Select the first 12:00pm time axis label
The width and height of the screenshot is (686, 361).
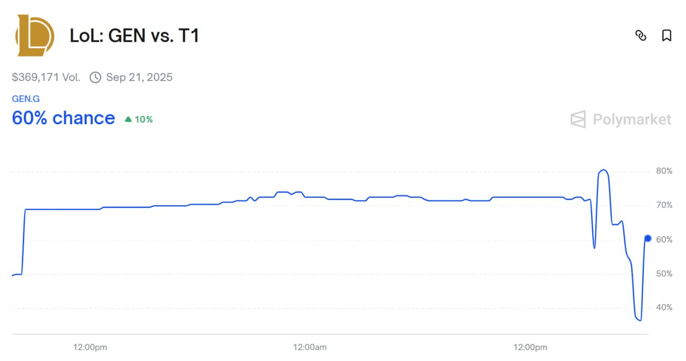tap(90, 347)
